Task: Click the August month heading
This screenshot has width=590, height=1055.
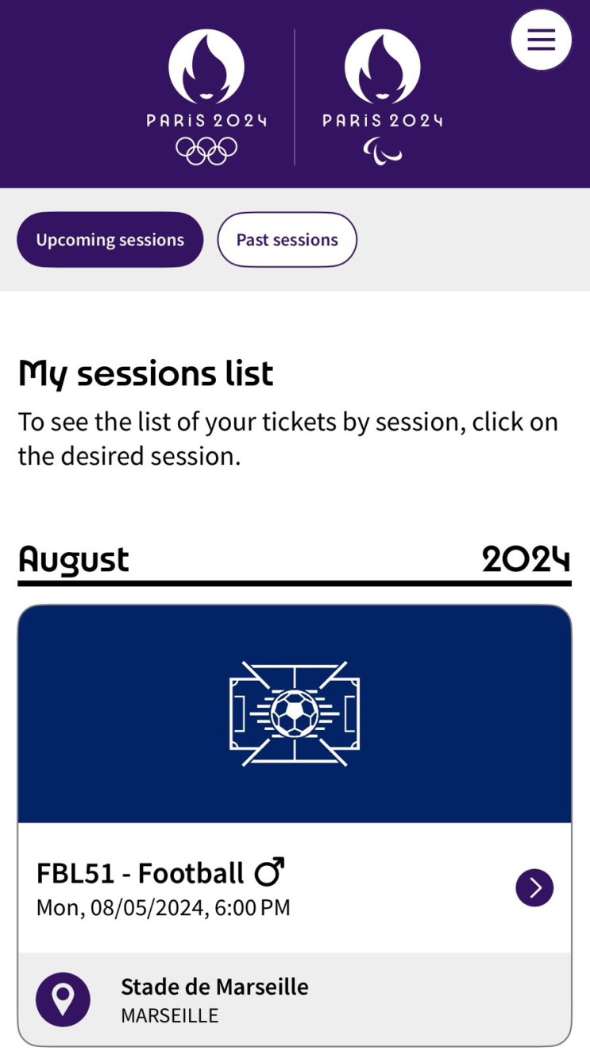Action: (x=74, y=559)
